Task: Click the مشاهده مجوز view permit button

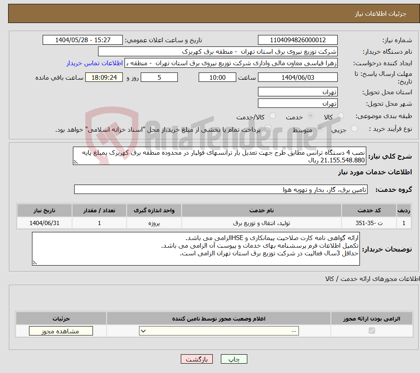Action: 61,331
